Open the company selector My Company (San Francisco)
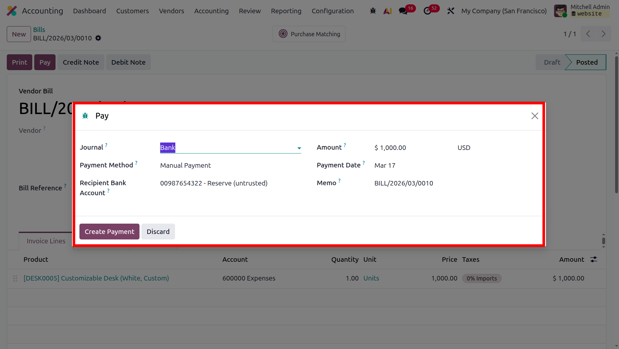The width and height of the screenshot is (619, 349). pyautogui.click(x=504, y=11)
